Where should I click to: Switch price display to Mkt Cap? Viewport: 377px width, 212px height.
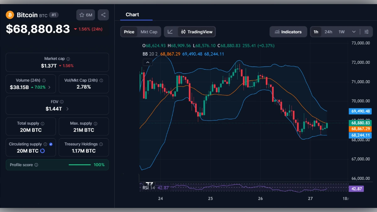point(149,31)
